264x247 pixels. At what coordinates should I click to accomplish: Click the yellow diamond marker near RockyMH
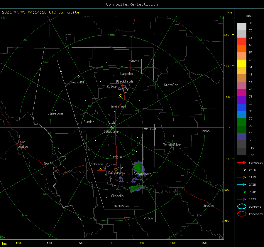[78, 77]
